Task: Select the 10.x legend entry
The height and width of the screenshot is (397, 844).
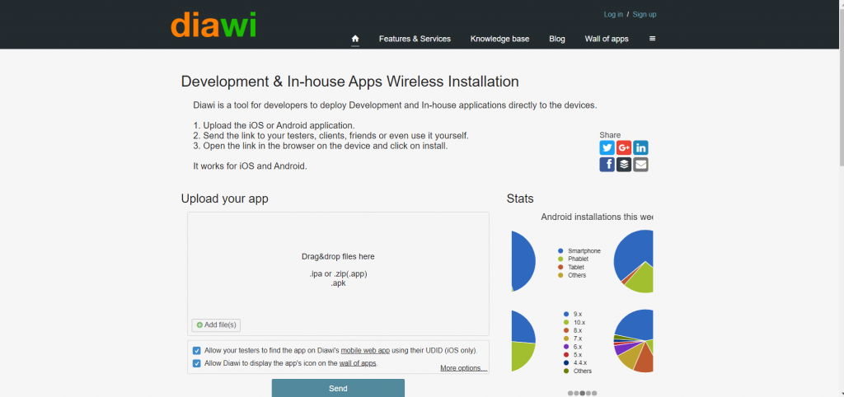Action: (574, 322)
